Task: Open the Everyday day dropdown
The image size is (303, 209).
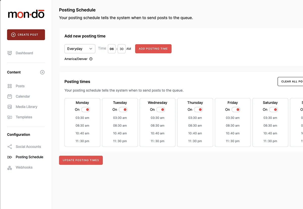Action: pyautogui.click(x=80, y=49)
